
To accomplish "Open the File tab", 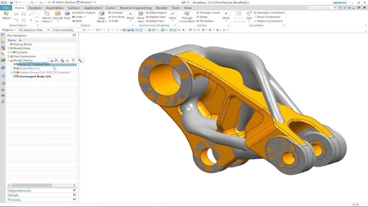I will coord(6,8).
